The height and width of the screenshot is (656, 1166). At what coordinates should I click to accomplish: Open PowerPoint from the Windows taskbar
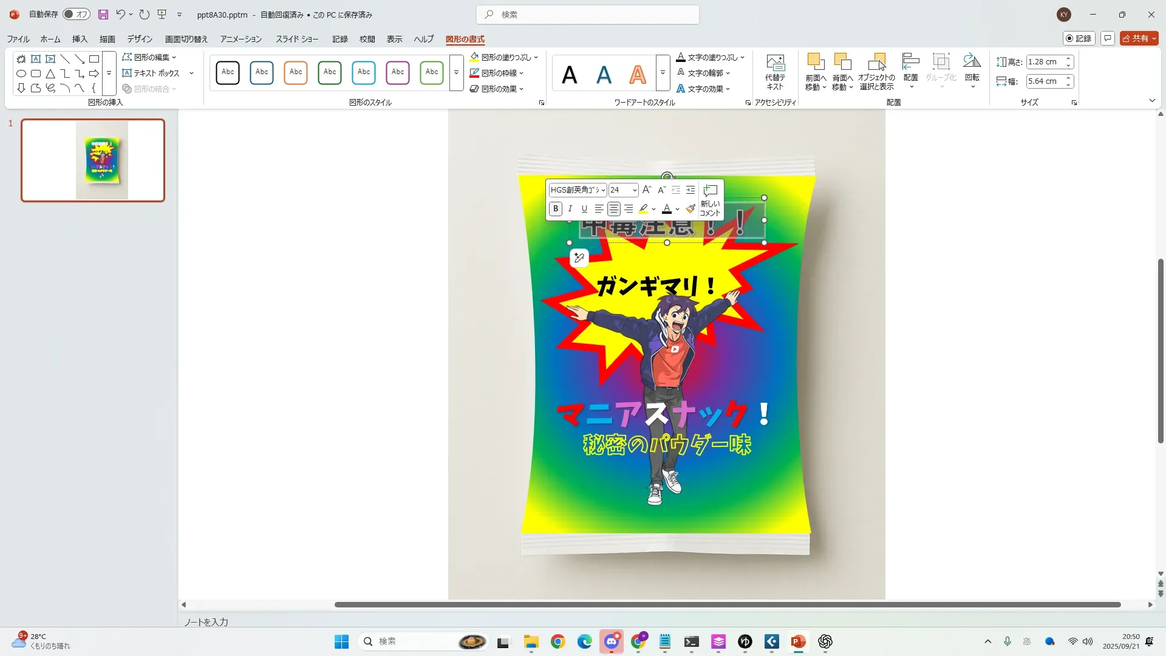click(x=798, y=641)
